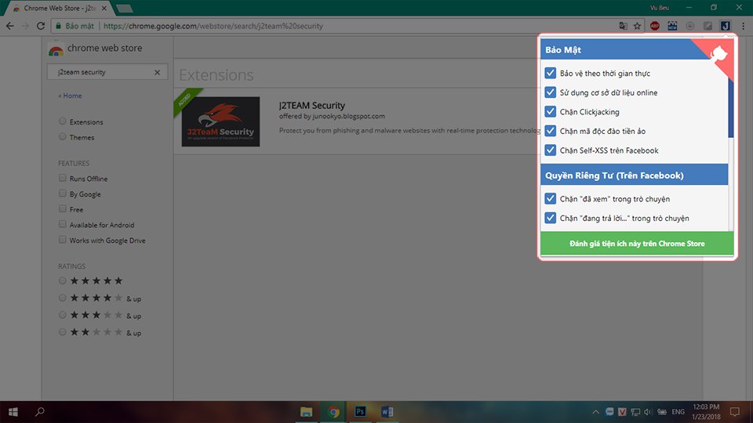The image size is (753, 423).
Task: Click Quyền Riêng Tư (Trên Facebook) header
Action: pyautogui.click(x=635, y=175)
